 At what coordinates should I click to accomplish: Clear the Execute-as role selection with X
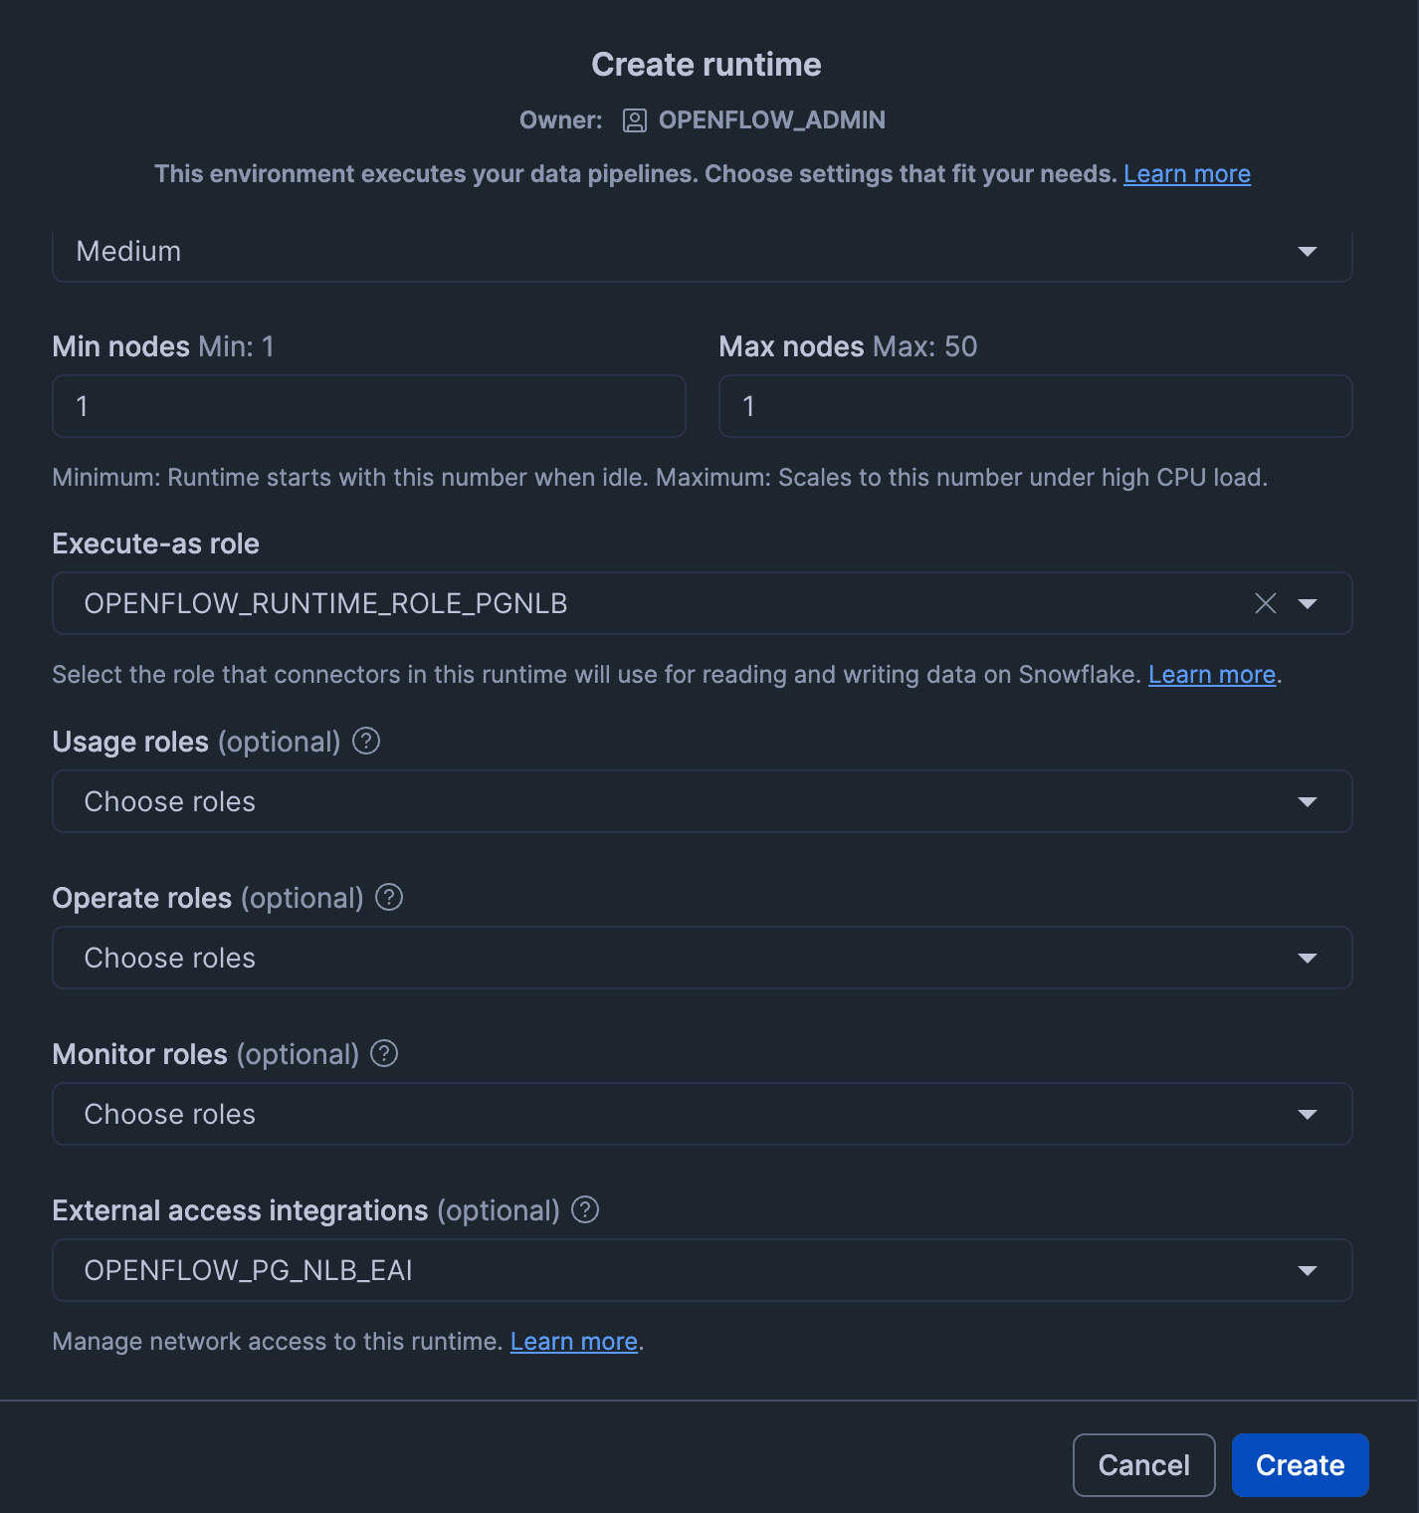1266,603
